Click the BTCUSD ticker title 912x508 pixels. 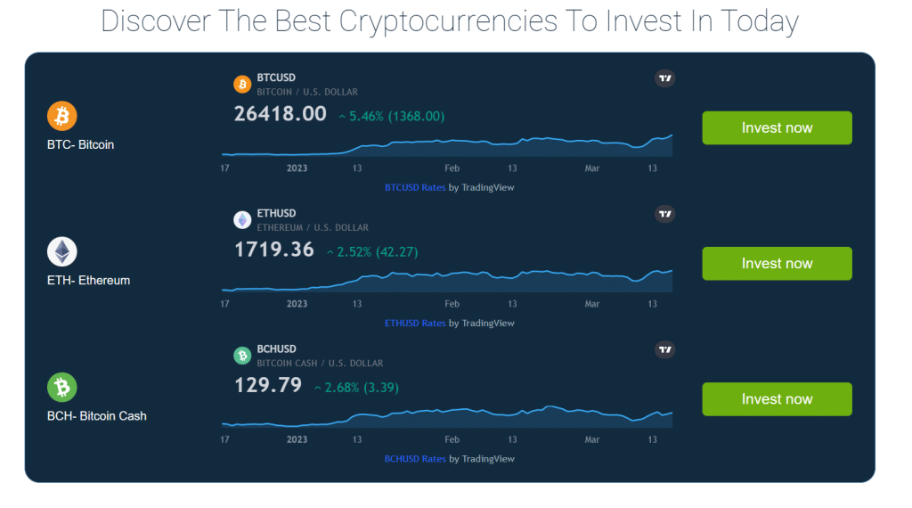[x=276, y=78]
